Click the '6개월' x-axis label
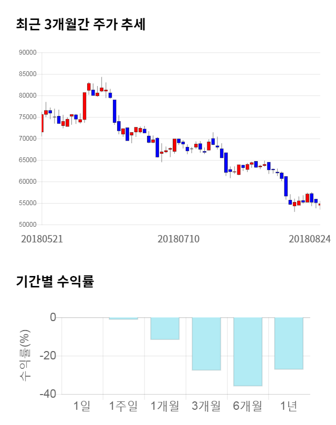336x425 pixels. tap(247, 406)
